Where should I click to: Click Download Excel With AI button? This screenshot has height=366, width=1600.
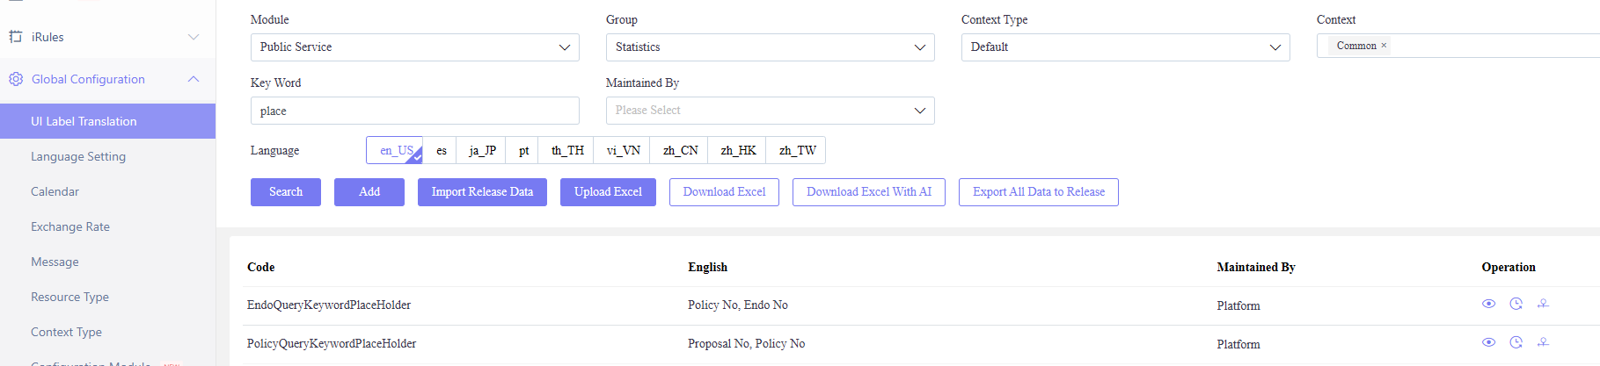pyautogui.click(x=869, y=192)
